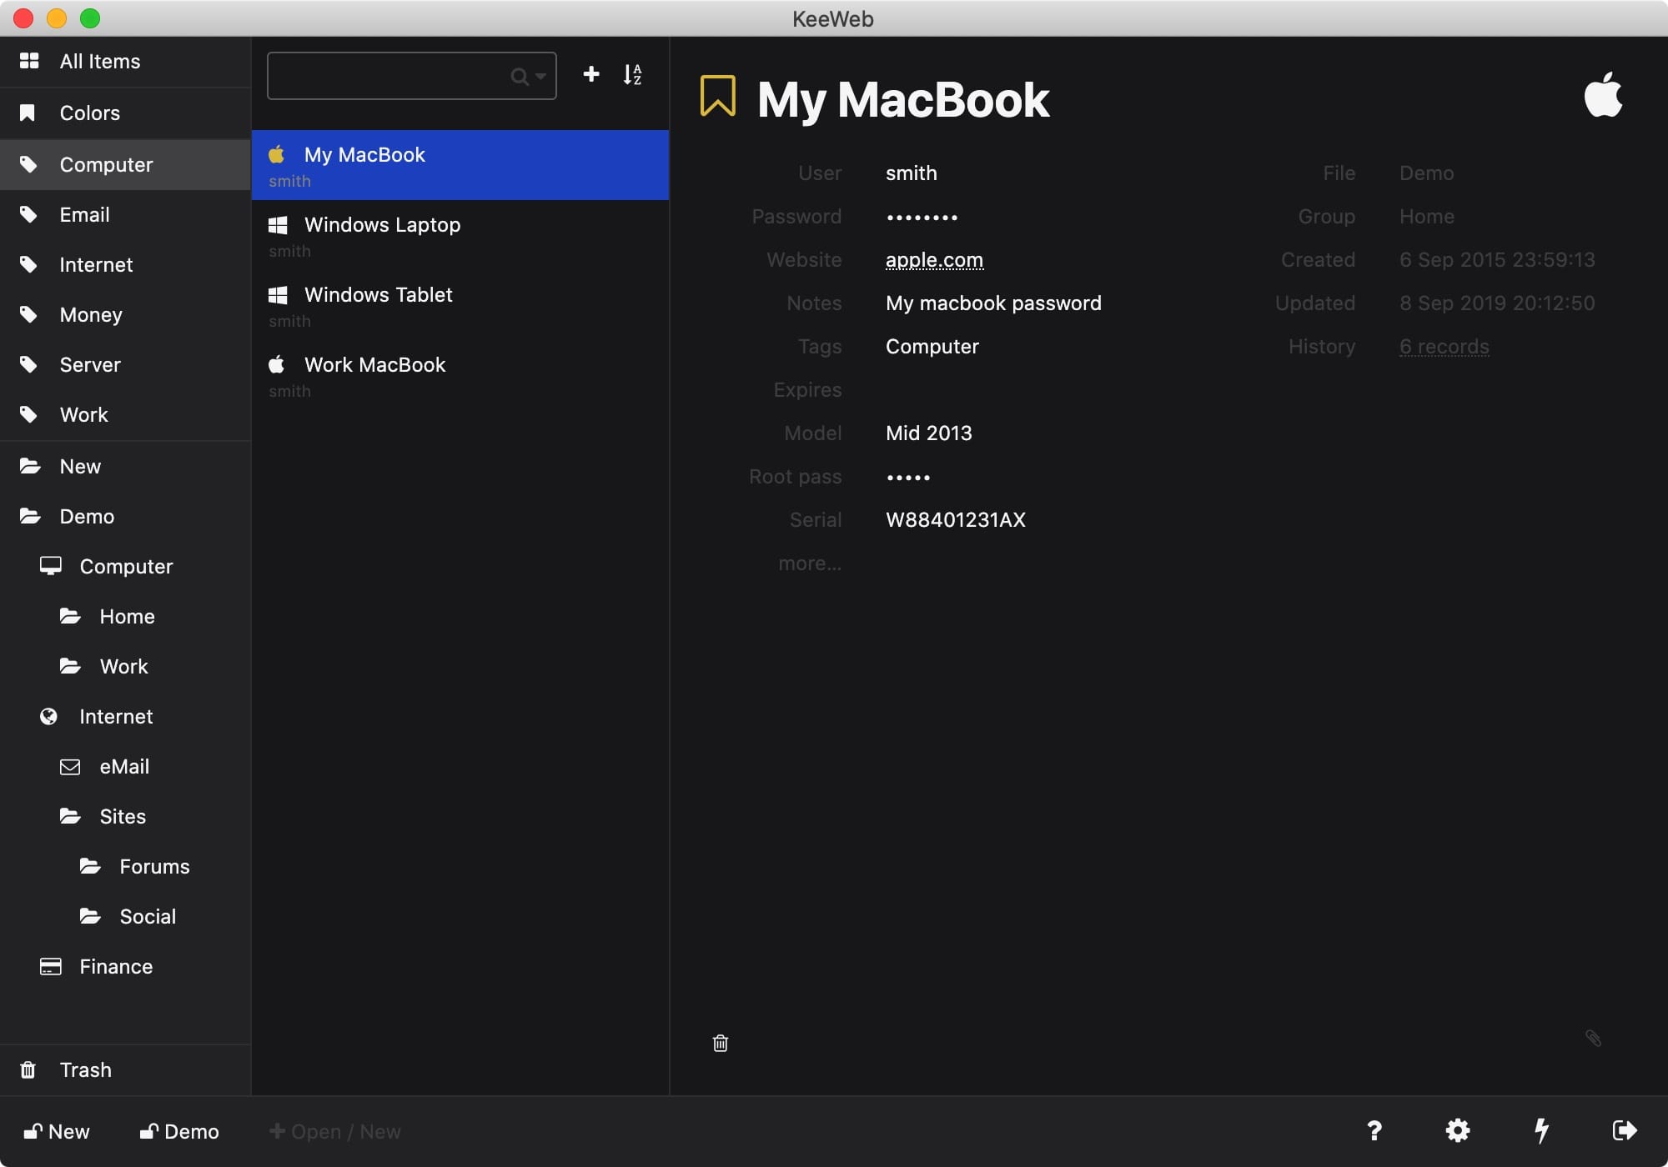The width and height of the screenshot is (1668, 1167).
Task: Click the password generator lightning icon
Action: click(x=1541, y=1130)
